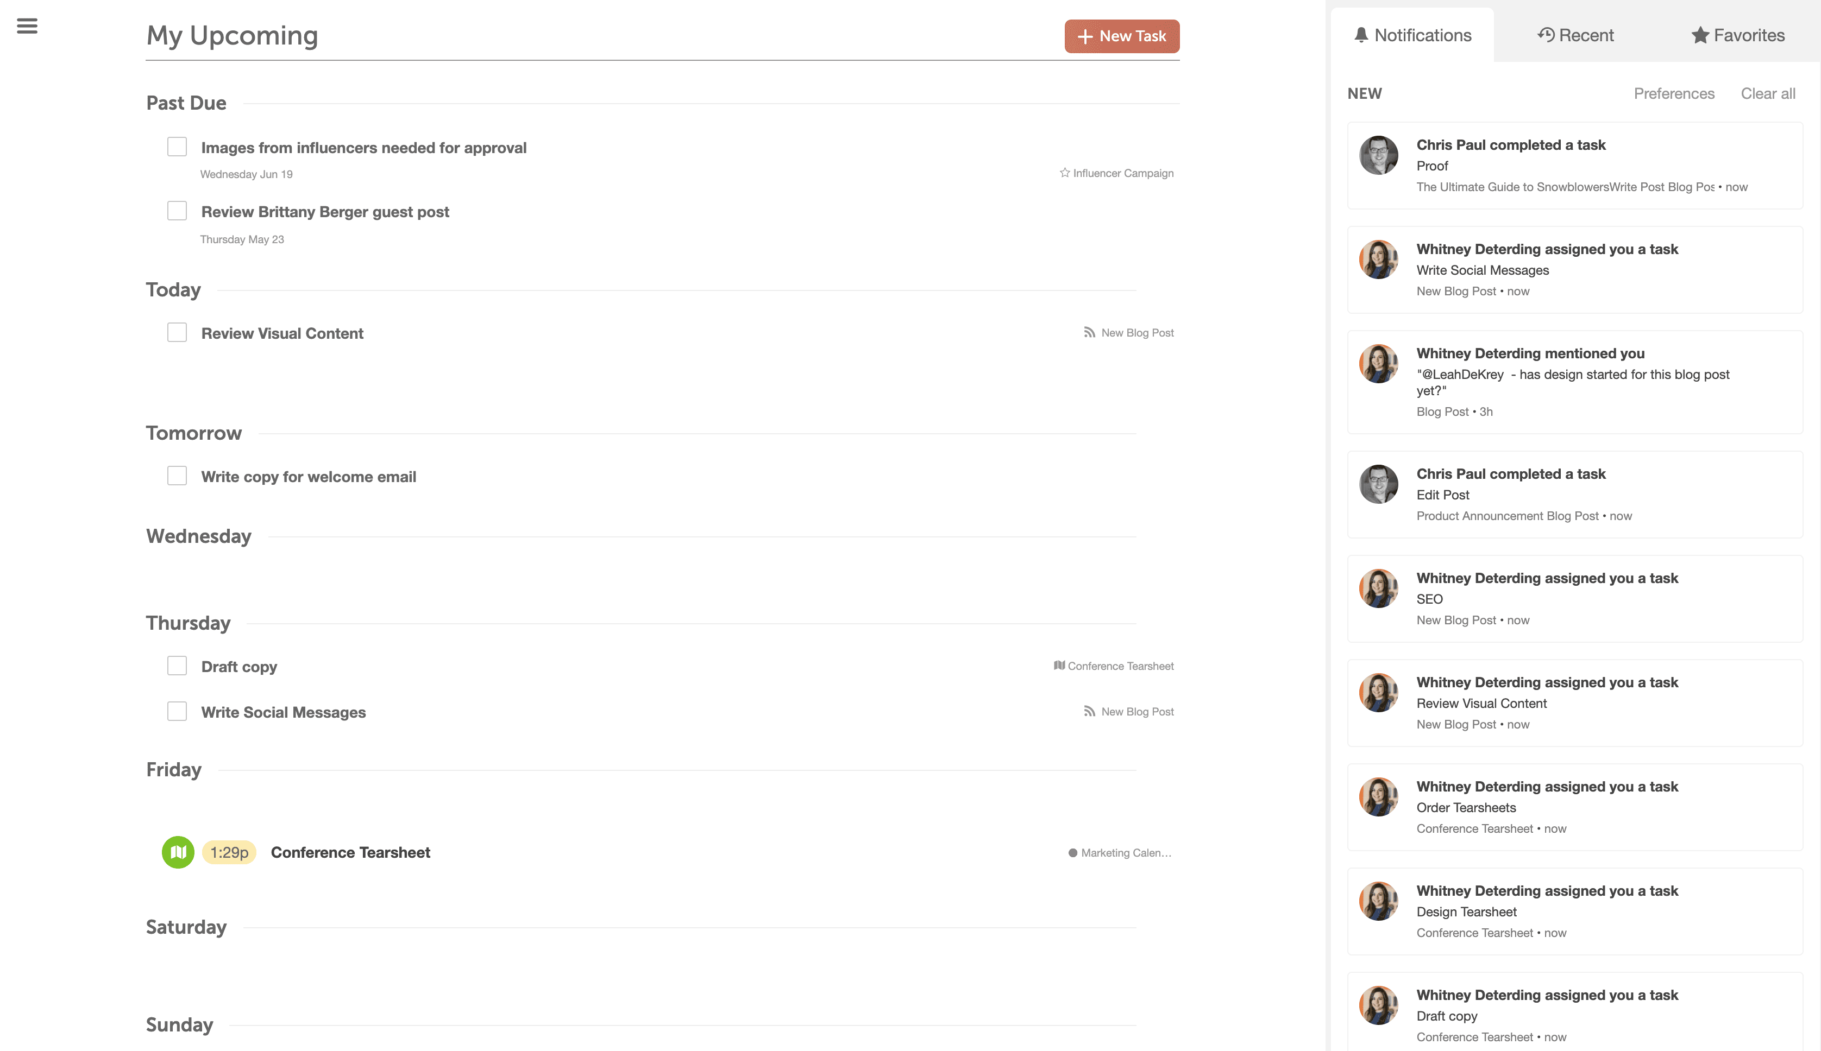Click Chris Paul's avatar on Proof notification

1378,155
